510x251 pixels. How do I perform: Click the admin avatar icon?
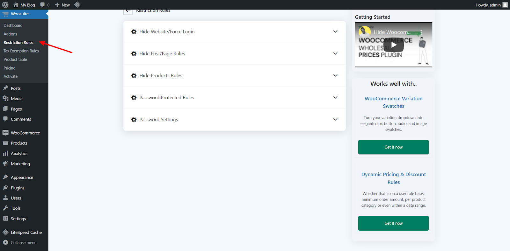pos(505,5)
